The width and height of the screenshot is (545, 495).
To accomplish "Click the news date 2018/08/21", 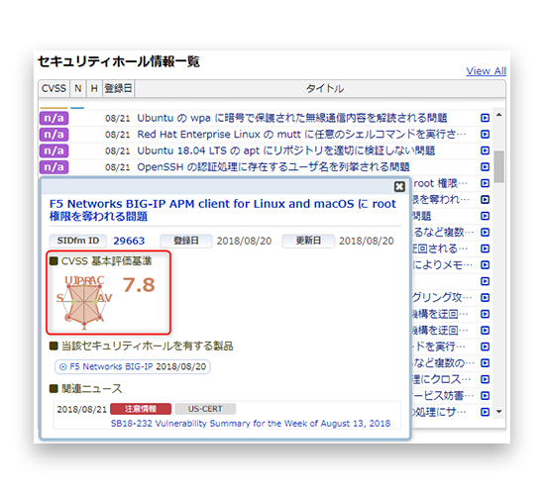I will [81, 409].
